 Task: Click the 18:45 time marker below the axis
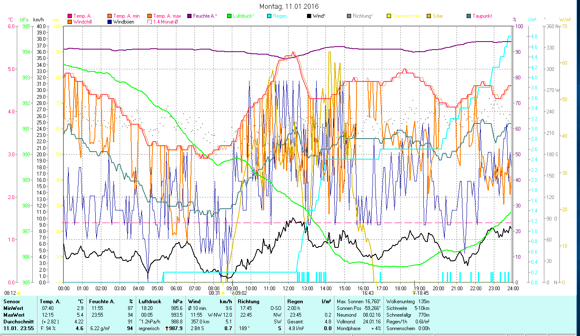[x=423, y=293]
